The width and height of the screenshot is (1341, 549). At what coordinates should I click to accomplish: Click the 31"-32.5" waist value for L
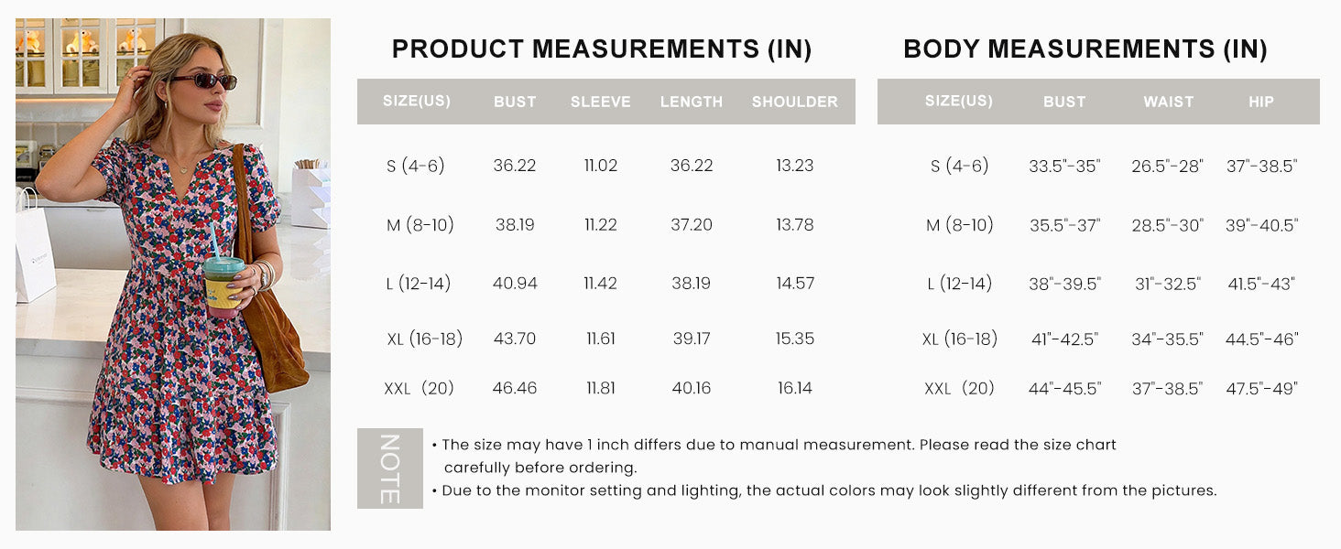point(1168,284)
